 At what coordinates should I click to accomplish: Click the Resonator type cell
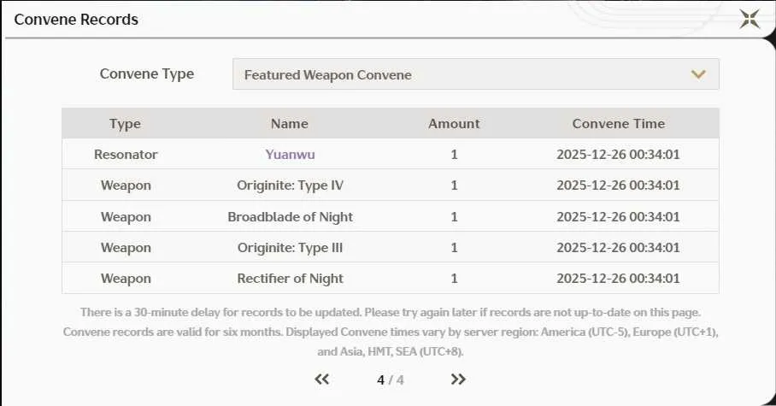tap(126, 155)
